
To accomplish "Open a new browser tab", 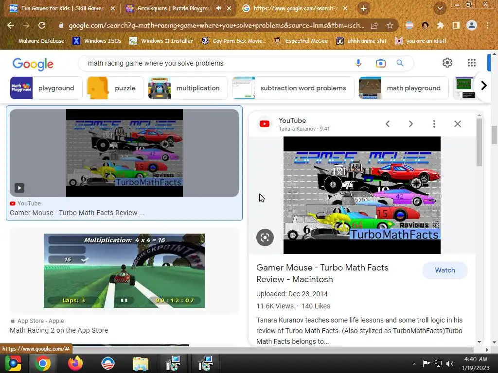I will (x=364, y=8).
